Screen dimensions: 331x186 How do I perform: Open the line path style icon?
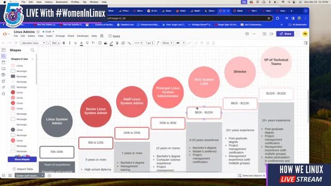(158, 43)
